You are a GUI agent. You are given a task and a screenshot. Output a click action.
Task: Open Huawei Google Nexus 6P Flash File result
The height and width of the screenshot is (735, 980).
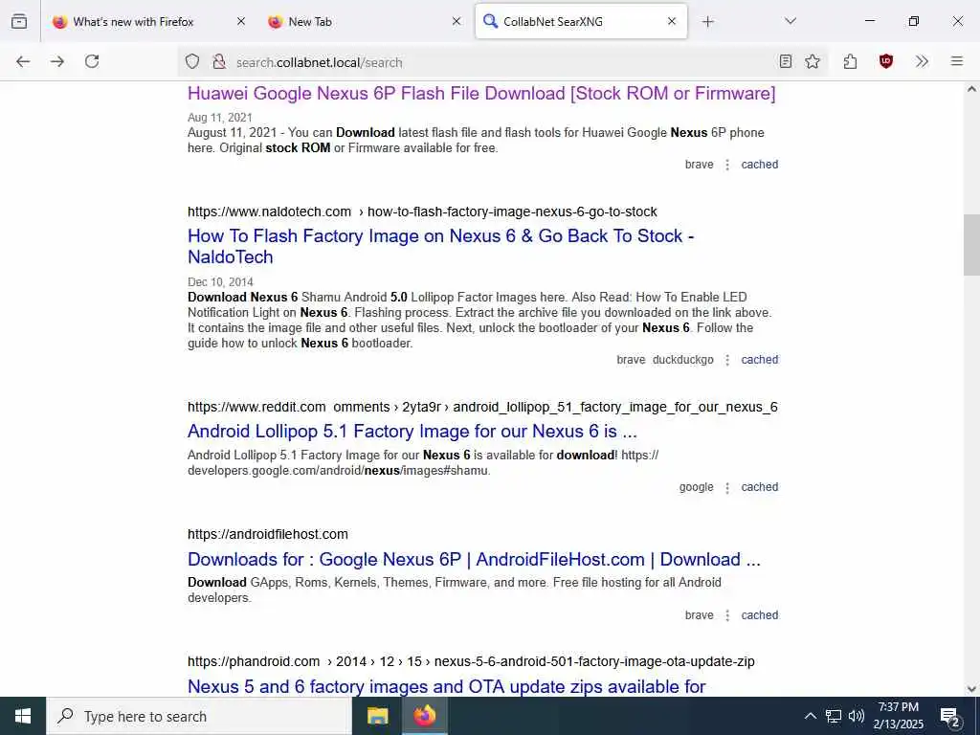481,93
